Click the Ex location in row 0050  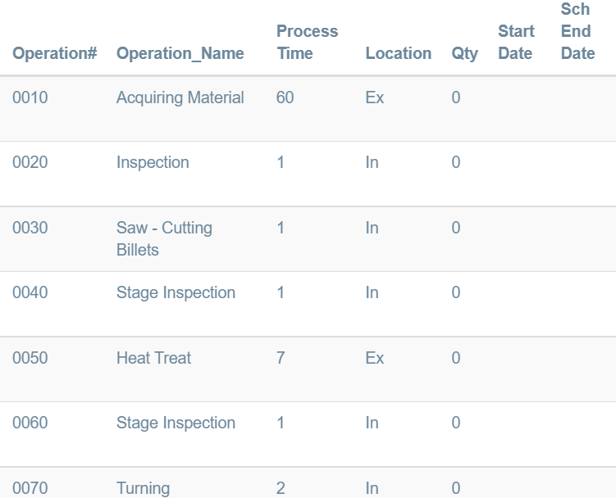tap(375, 358)
